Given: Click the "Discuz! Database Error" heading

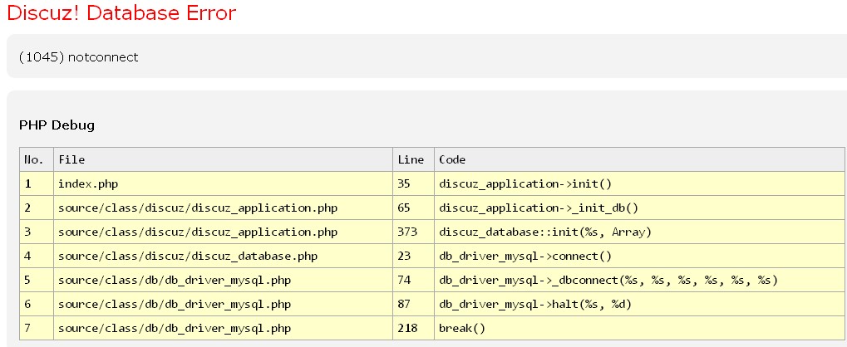Looking at the screenshot, I should coord(121,13).
